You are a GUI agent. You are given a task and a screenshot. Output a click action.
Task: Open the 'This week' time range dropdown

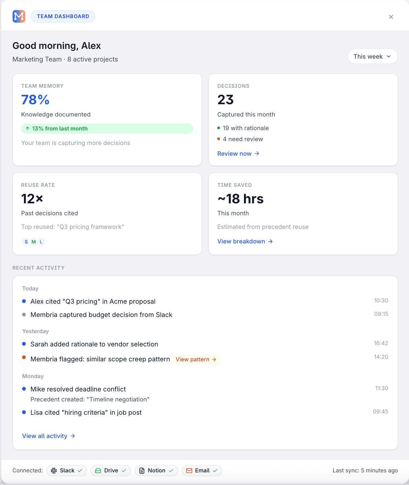[372, 56]
